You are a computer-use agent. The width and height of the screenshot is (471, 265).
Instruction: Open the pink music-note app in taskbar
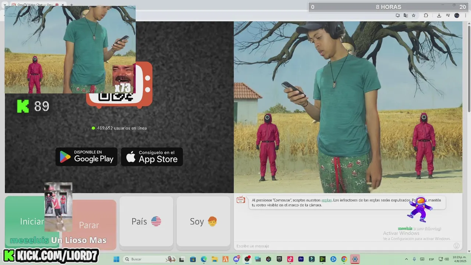pyautogui.click(x=290, y=259)
